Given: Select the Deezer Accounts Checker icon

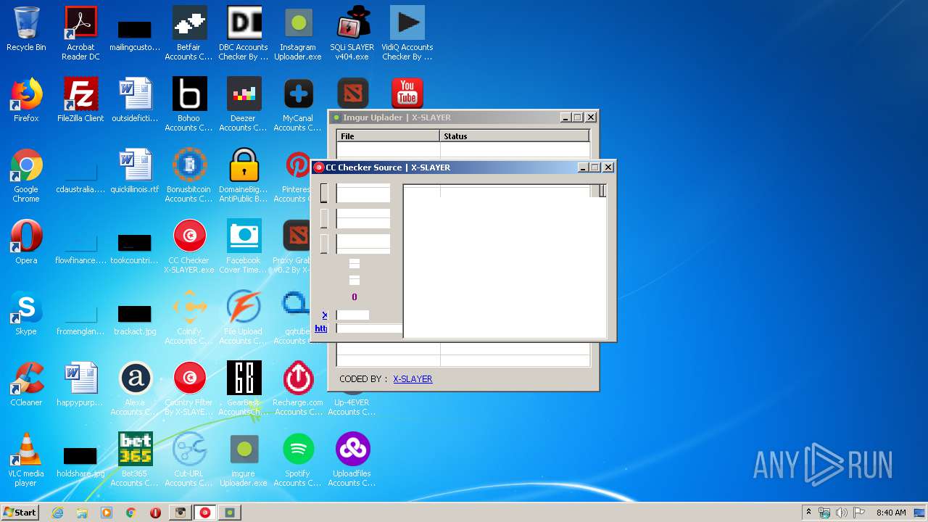Looking at the screenshot, I should click(244, 104).
